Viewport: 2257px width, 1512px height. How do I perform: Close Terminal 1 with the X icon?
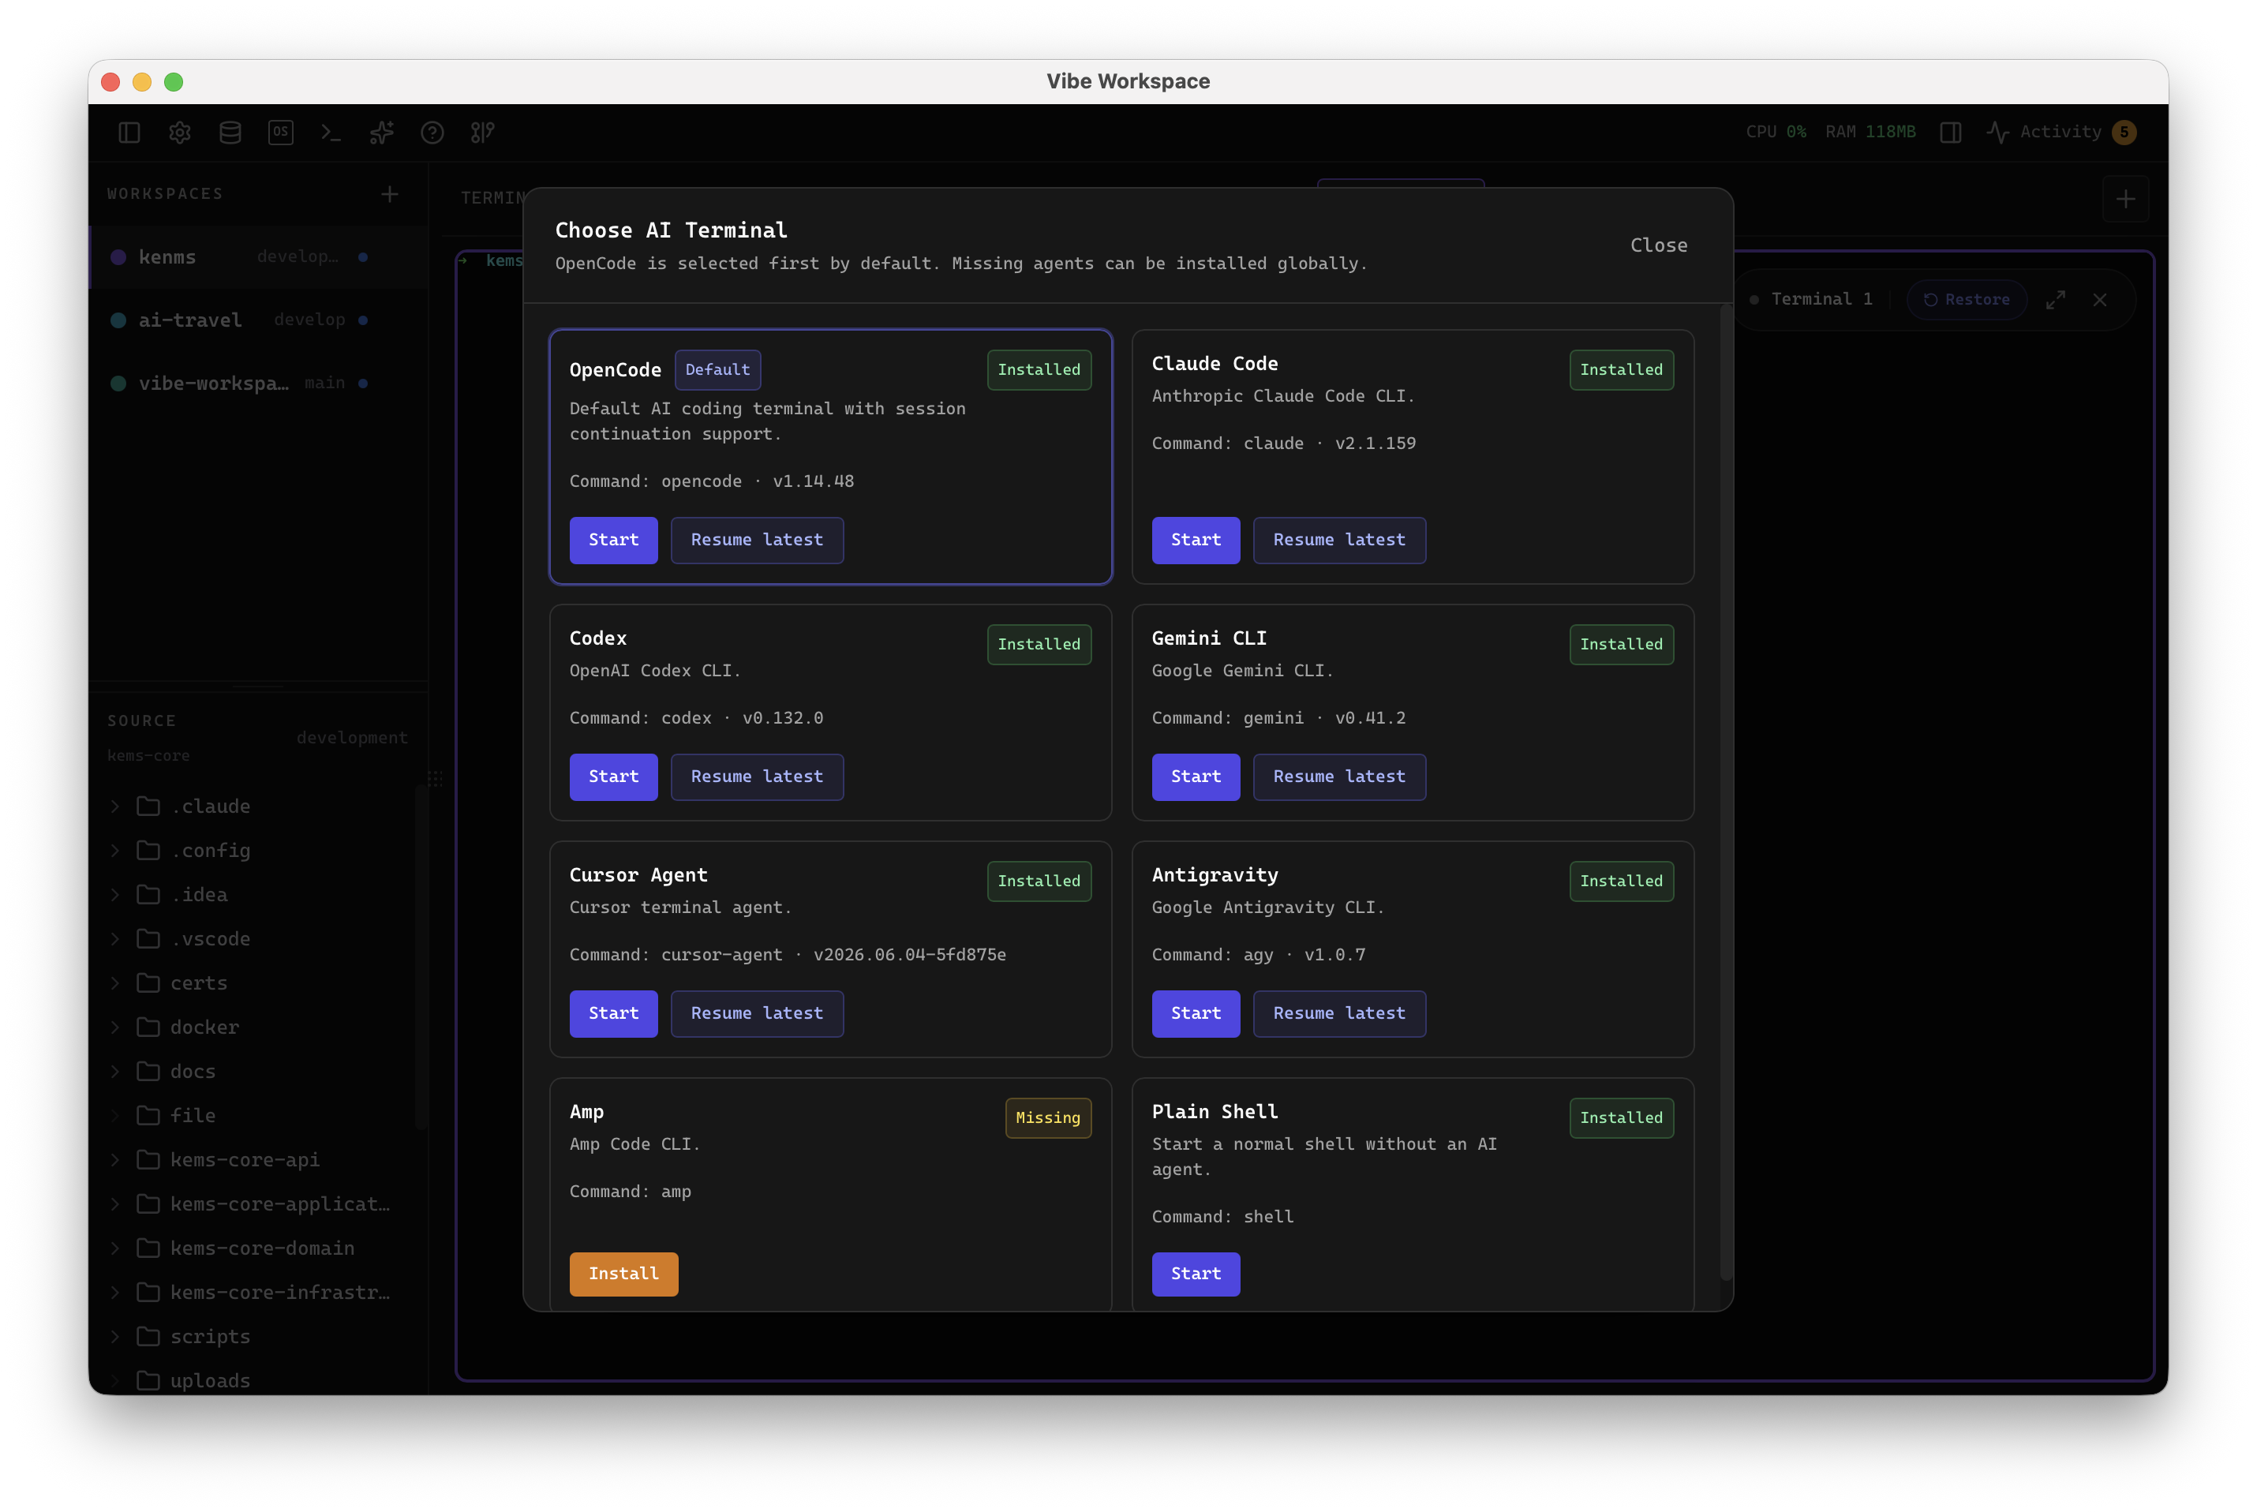pos(2100,300)
